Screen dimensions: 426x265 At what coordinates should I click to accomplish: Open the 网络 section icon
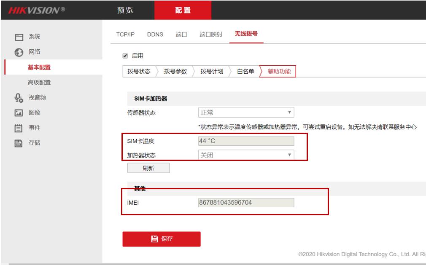coord(18,52)
